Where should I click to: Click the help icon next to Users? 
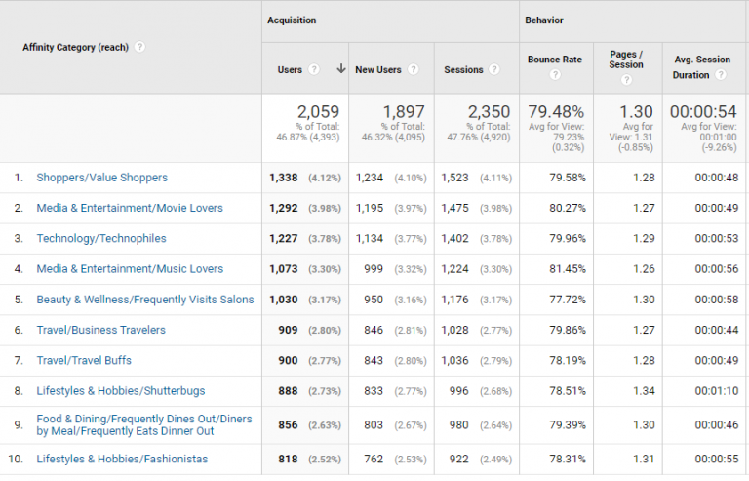pos(313,70)
